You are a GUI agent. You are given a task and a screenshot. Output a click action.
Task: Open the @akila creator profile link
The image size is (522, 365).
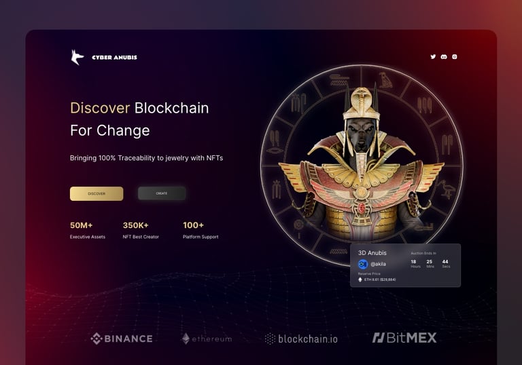click(378, 264)
